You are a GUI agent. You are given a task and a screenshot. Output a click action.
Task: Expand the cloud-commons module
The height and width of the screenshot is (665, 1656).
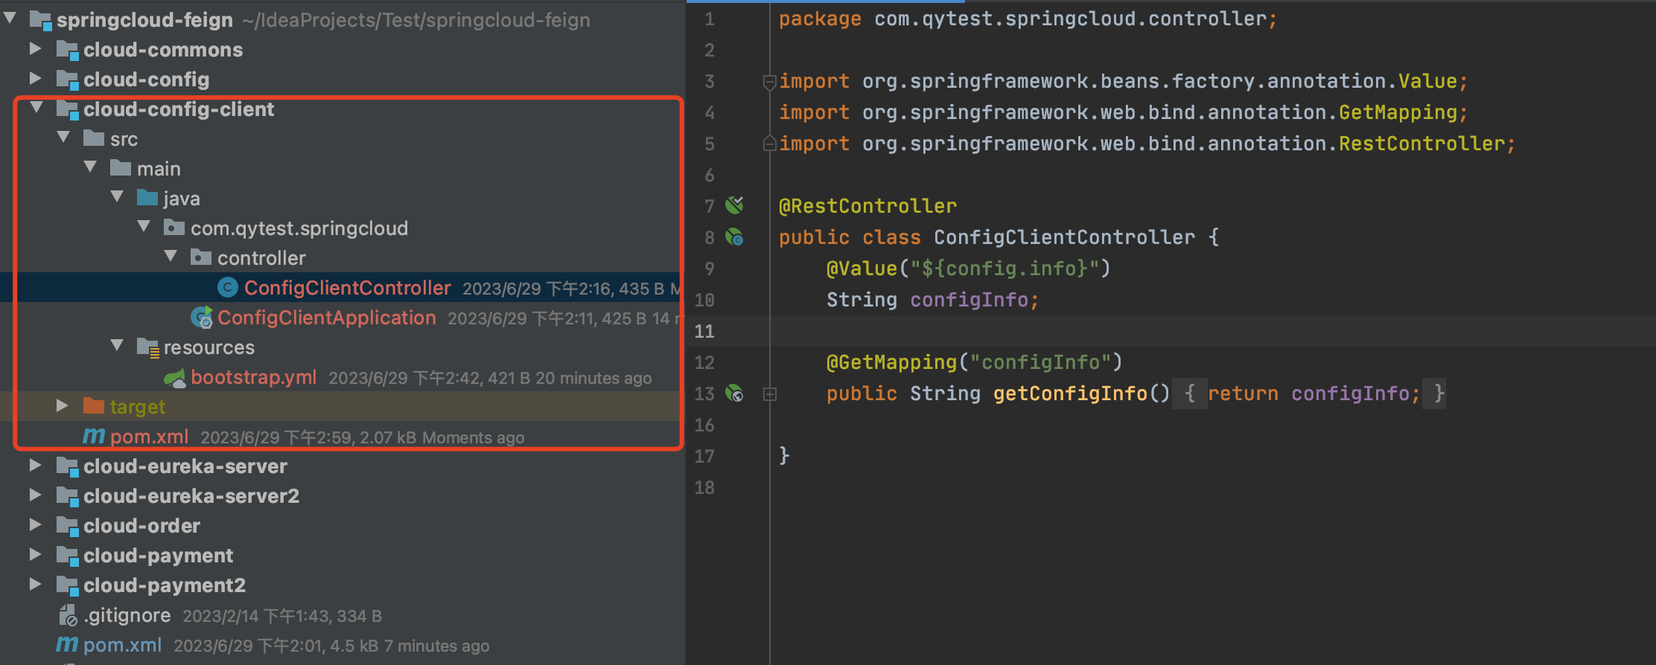(x=35, y=48)
